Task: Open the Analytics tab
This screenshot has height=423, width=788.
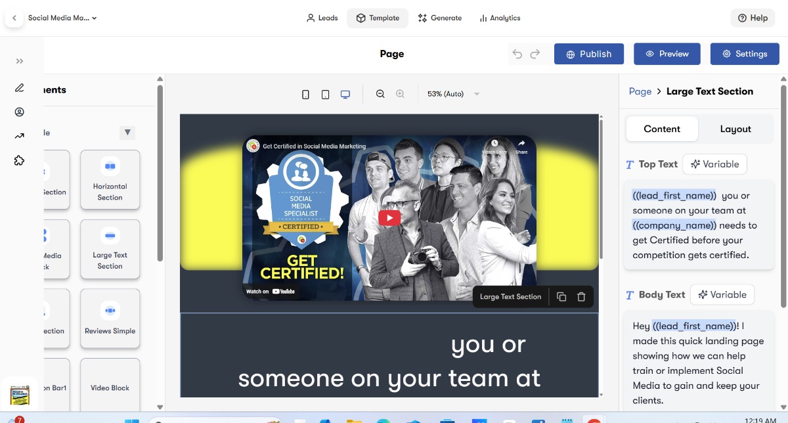Action: coord(500,18)
